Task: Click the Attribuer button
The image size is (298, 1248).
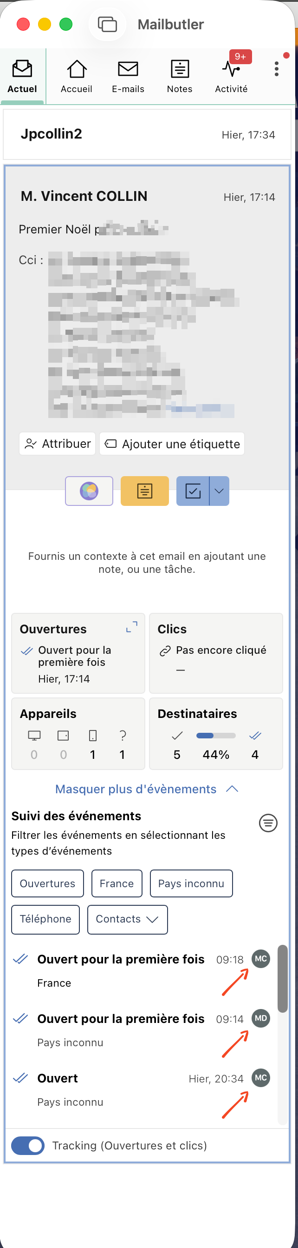Action: (x=58, y=444)
